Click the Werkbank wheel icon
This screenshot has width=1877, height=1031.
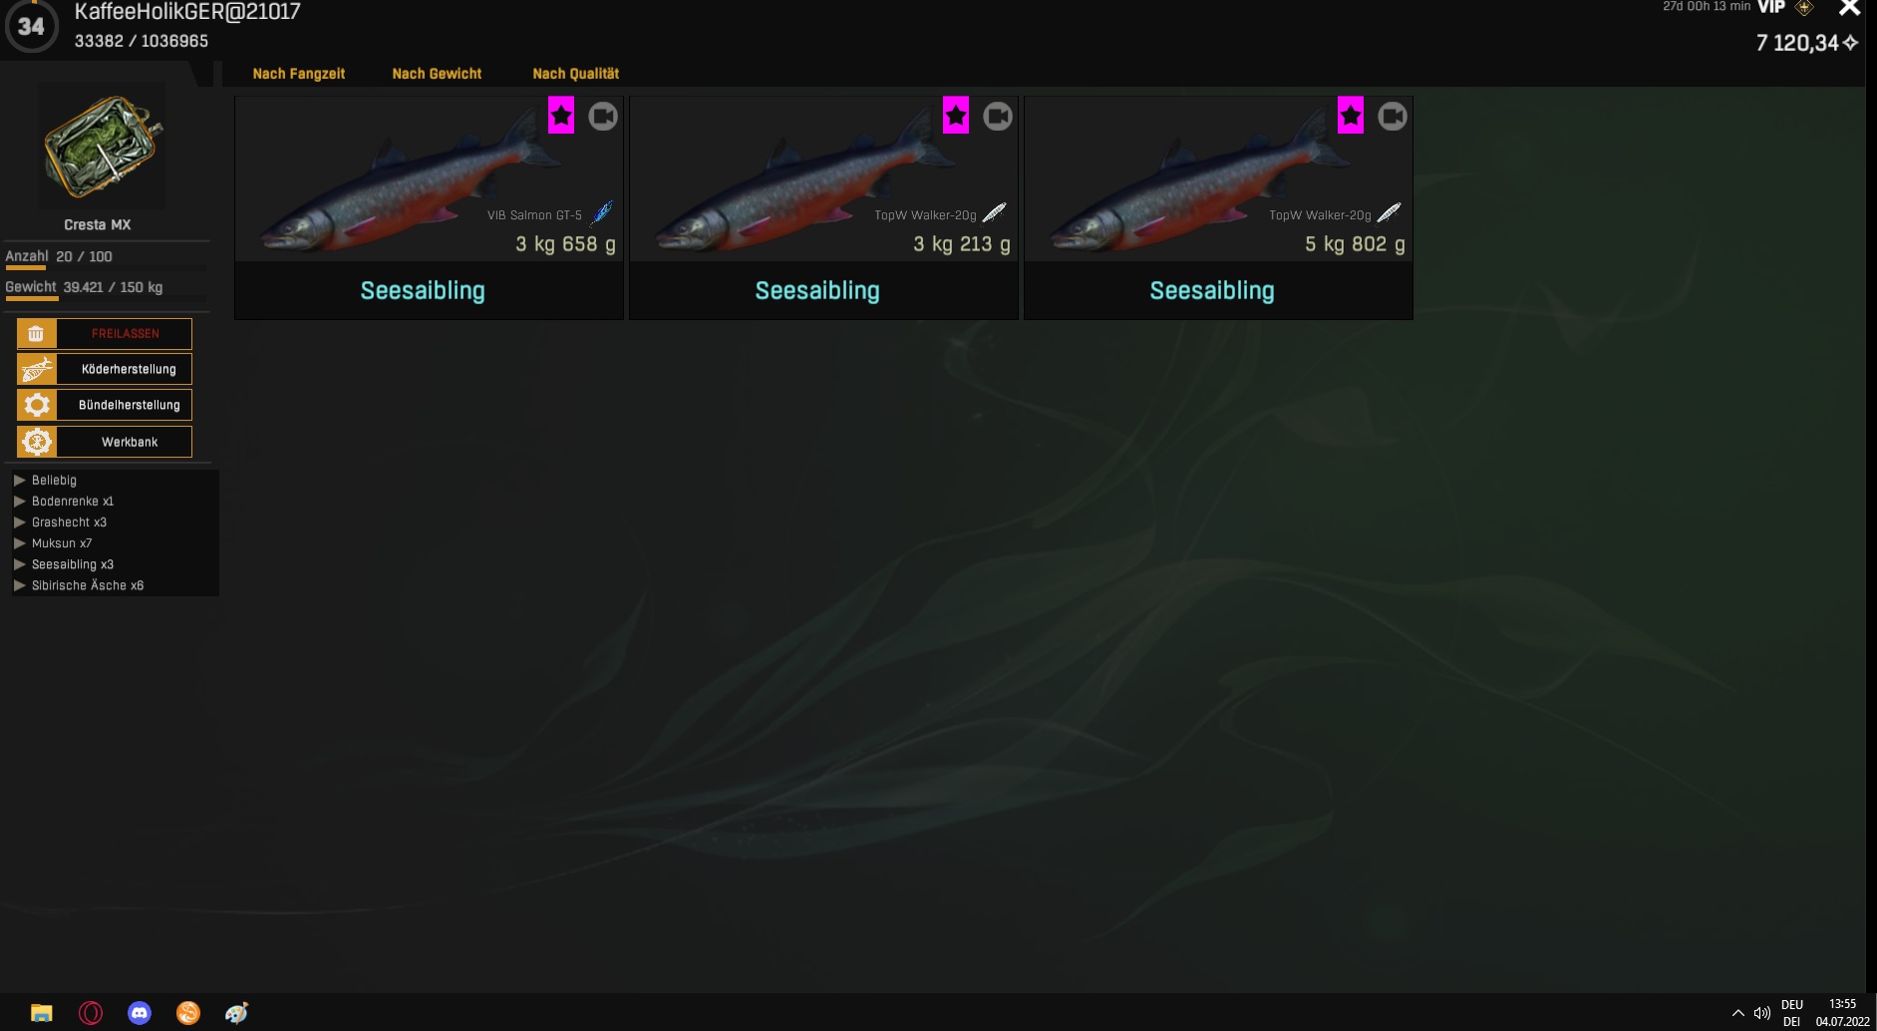pos(37,442)
